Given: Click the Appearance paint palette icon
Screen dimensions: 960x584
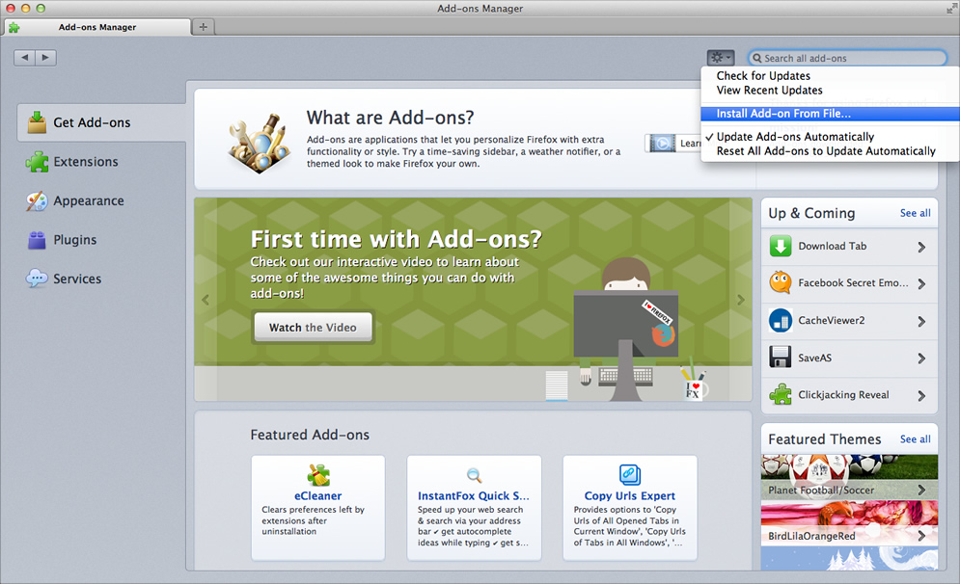Looking at the screenshot, I should tap(37, 200).
